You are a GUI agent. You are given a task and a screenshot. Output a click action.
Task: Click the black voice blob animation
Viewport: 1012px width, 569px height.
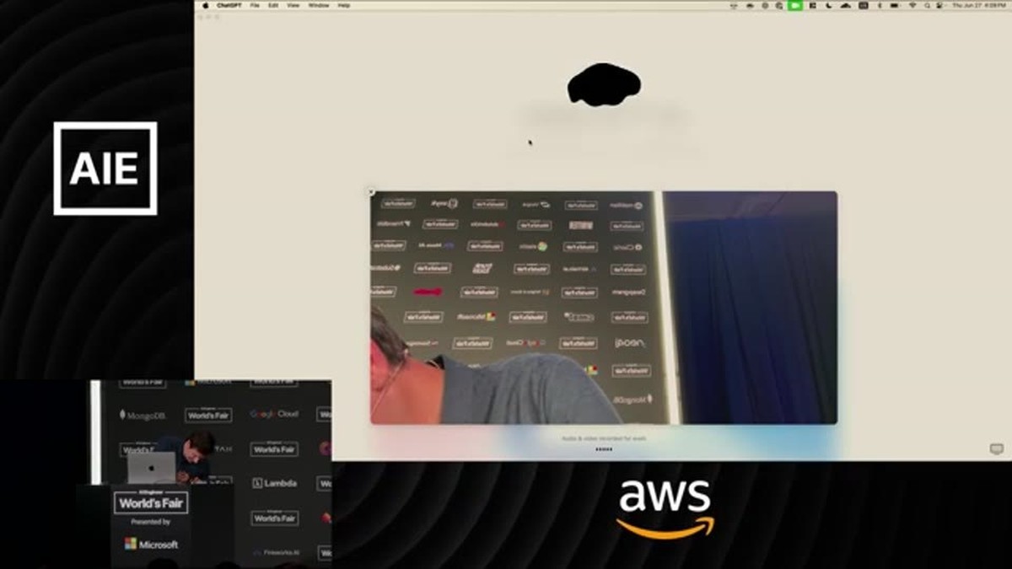pos(604,85)
